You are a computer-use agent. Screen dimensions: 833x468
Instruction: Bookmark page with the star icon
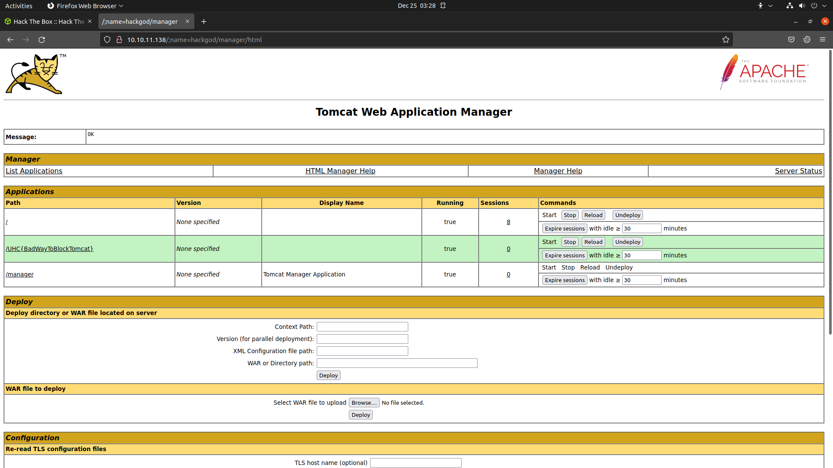click(x=726, y=40)
